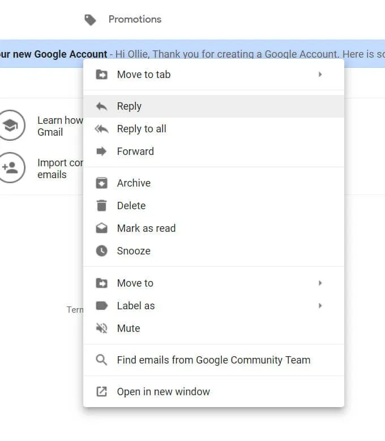Click the Reply arrow icon

(102, 106)
